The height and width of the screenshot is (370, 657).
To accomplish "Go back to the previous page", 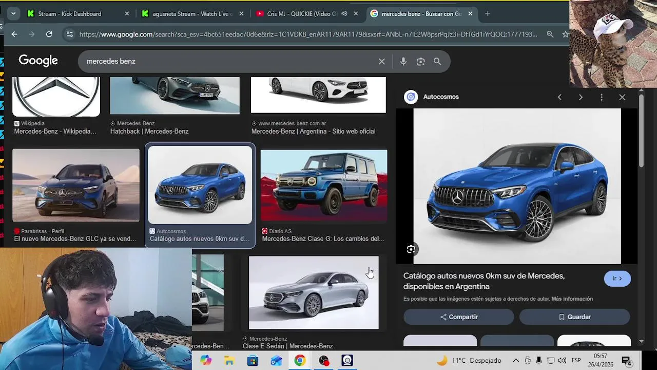I will pyautogui.click(x=14, y=34).
